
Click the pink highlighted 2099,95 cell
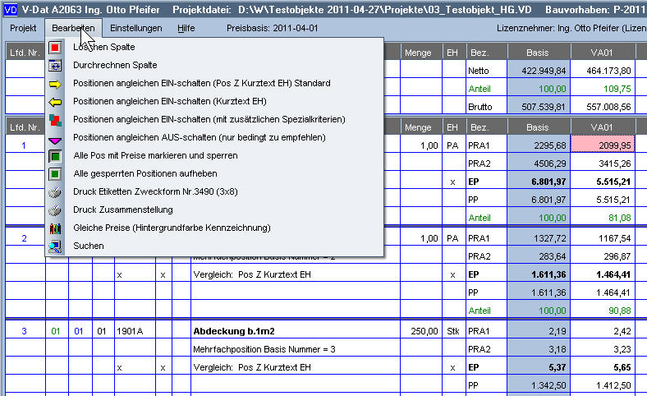pyautogui.click(x=613, y=145)
